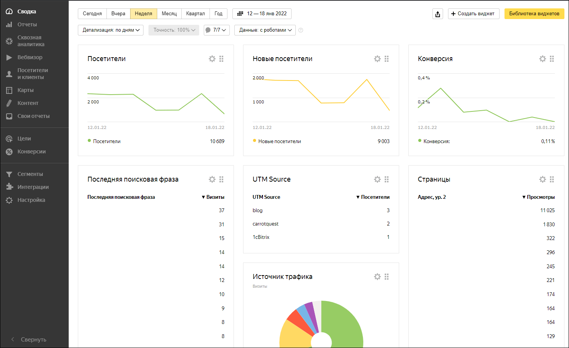This screenshot has width=569, height=348.
Task: Click the export/share icon in top toolbar
Action: click(438, 14)
